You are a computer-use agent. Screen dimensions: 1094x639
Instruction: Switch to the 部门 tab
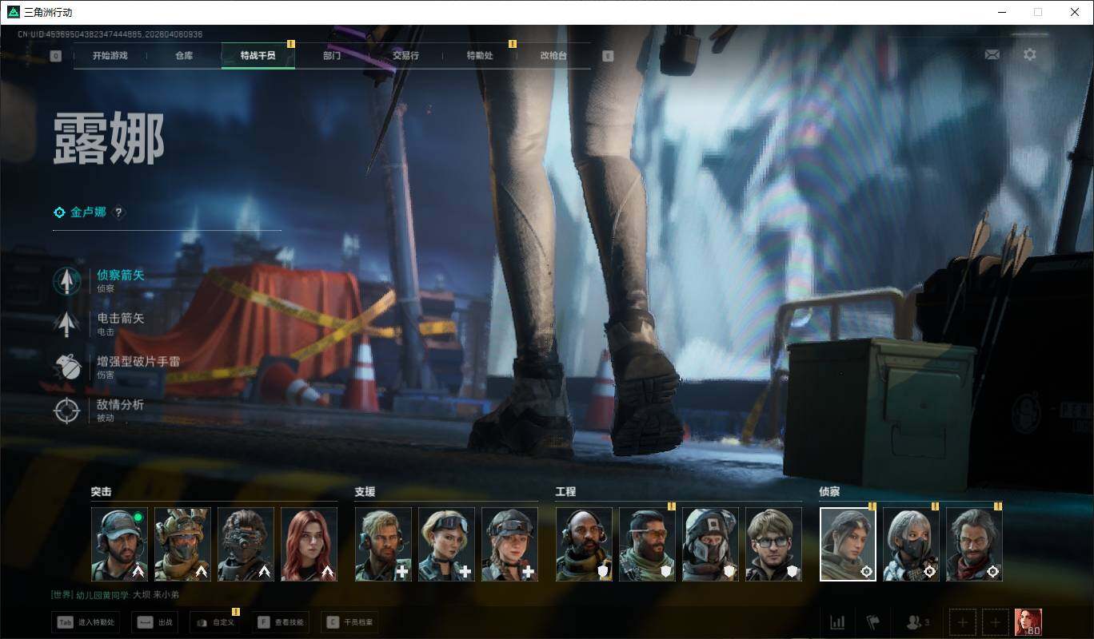pos(332,56)
